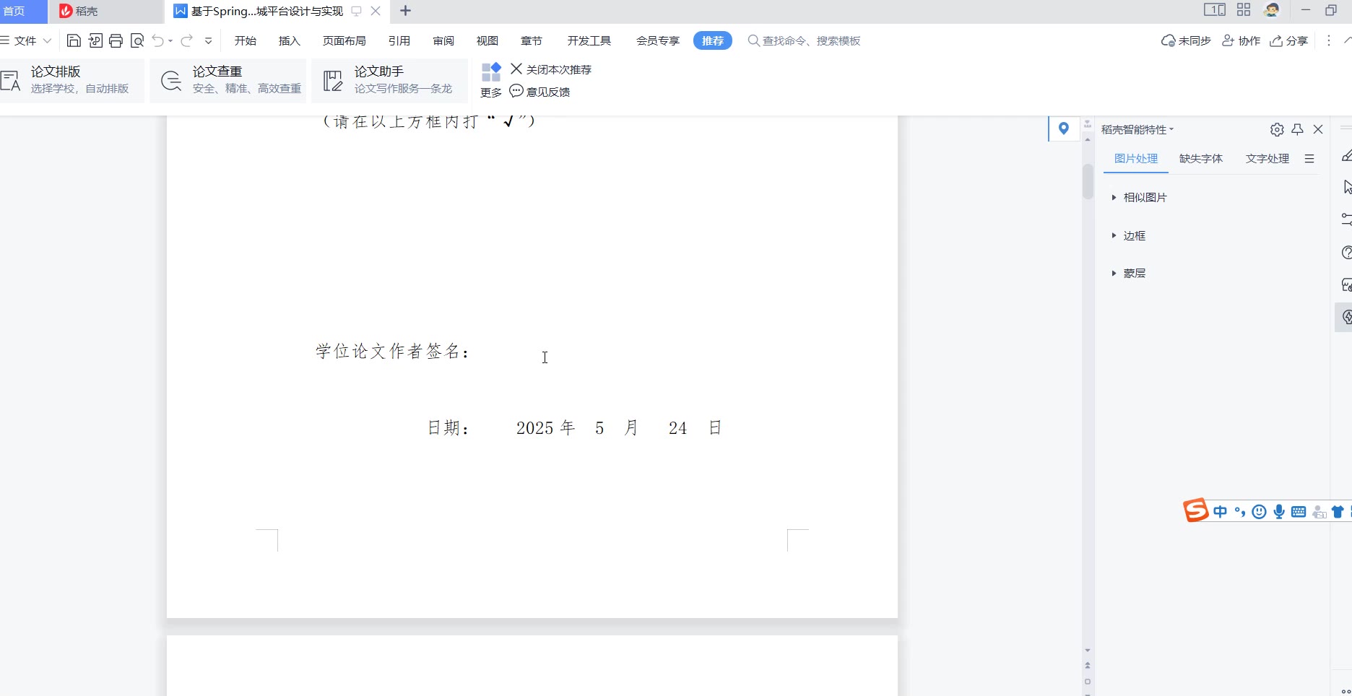Open Sogou emoji face icon

1259,512
